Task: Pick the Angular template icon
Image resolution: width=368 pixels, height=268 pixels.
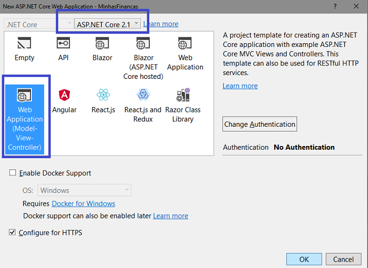Action: pyautogui.click(x=65, y=95)
